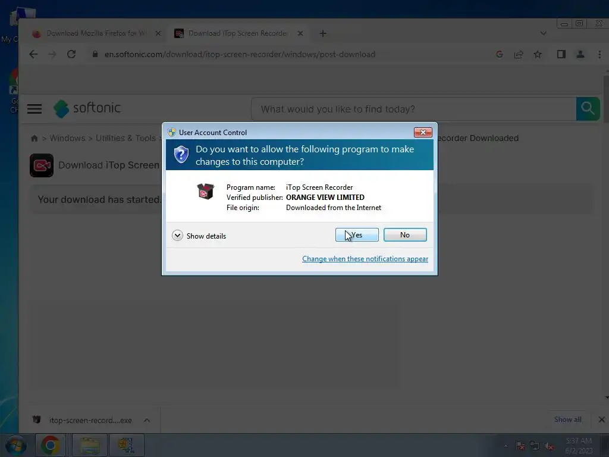Click iTop Screen Recorder app icon on page
The height and width of the screenshot is (457, 609).
(42, 165)
